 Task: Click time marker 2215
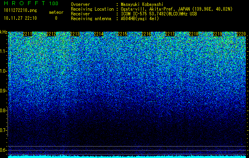[x=122, y=34]
